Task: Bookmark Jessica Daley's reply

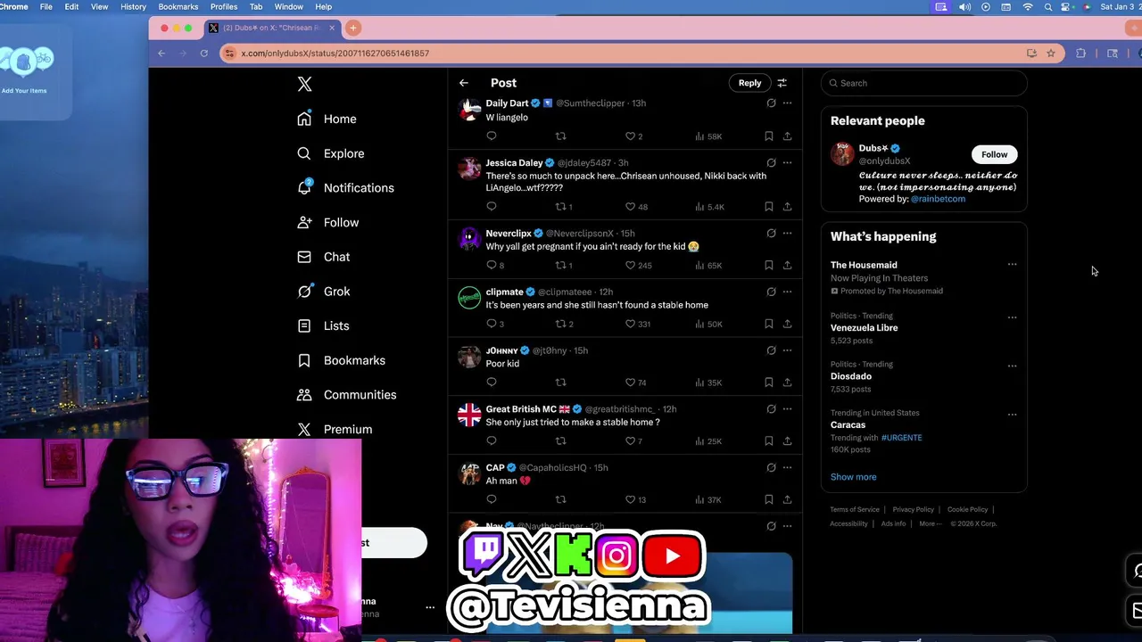Action: [768, 207]
